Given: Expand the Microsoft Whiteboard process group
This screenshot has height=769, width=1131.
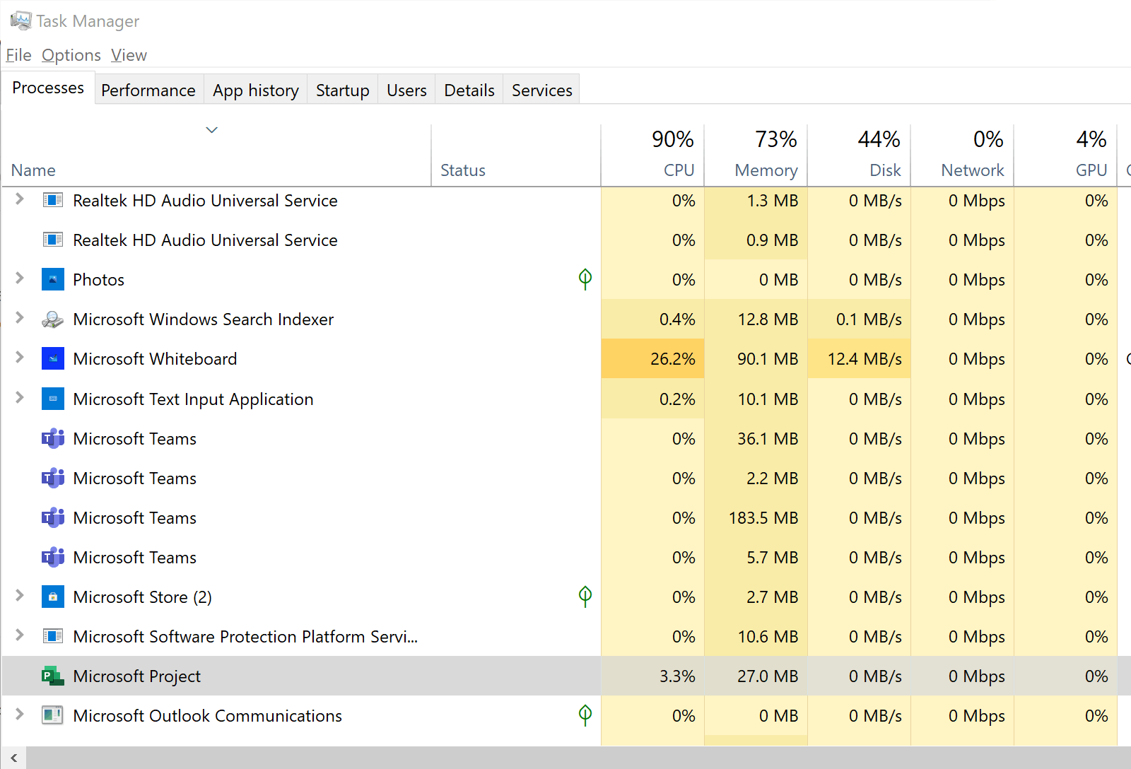Looking at the screenshot, I should tap(20, 358).
